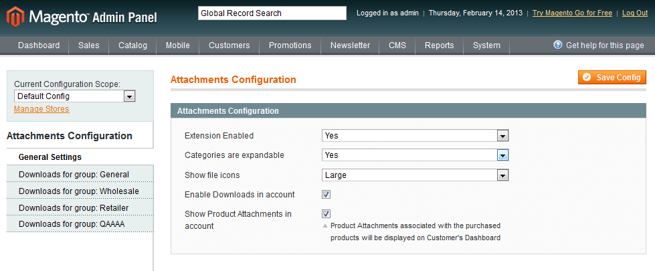Open the Show file icons dropdown
The width and height of the screenshot is (655, 271).
[x=415, y=175]
